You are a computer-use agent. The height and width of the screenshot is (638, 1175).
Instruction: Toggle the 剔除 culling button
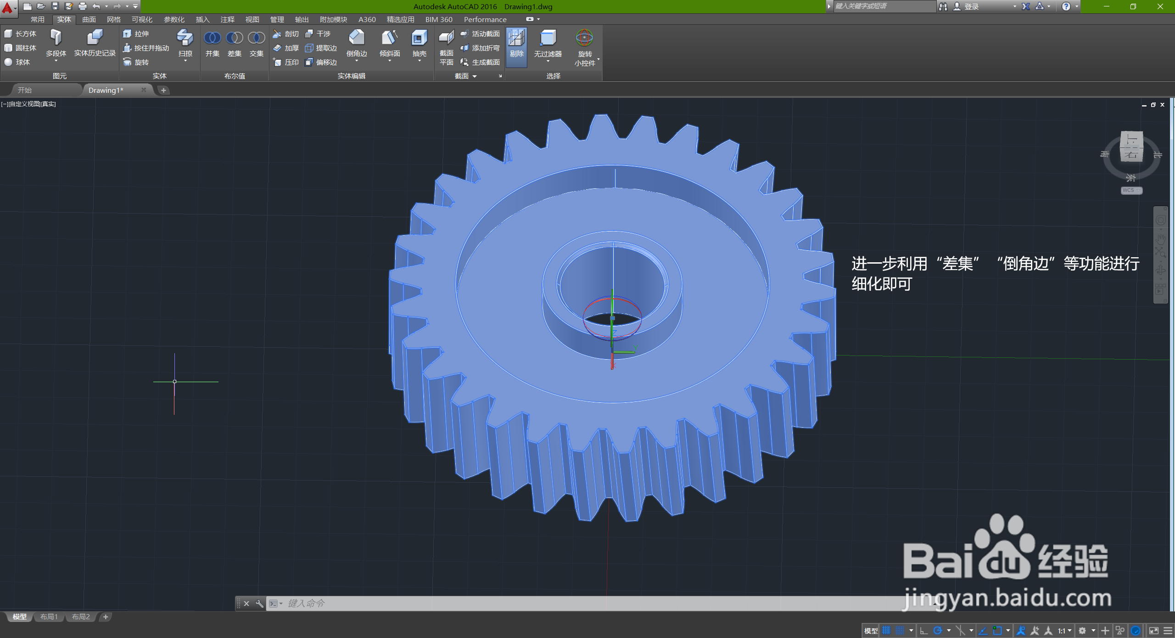pyautogui.click(x=516, y=46)
